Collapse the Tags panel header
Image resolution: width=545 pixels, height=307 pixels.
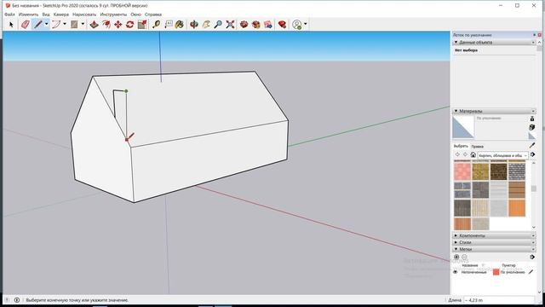pyautogui.click(x=494, y=249)
